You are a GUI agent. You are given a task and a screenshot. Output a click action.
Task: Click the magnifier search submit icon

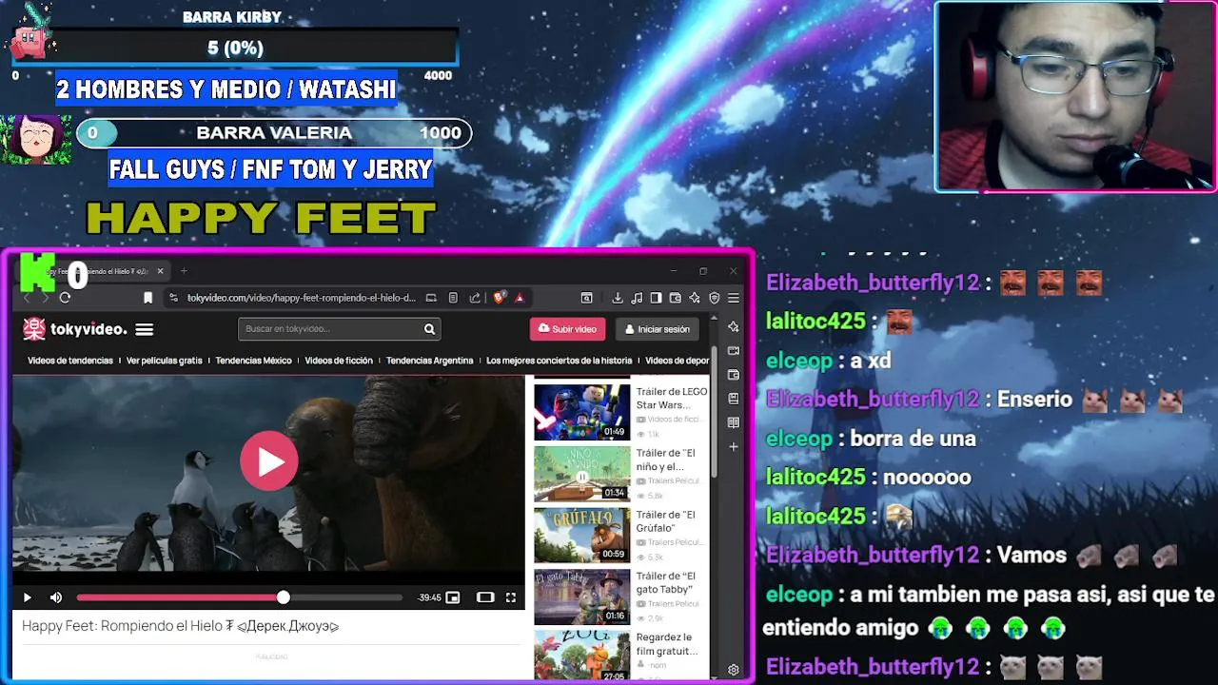[429, 329]
